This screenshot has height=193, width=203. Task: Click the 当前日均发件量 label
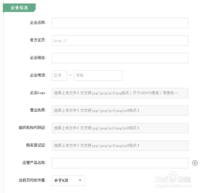(x=32, y=180)
